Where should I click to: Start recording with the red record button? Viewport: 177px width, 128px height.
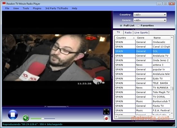pyautogui.click(x=106, y=118)
